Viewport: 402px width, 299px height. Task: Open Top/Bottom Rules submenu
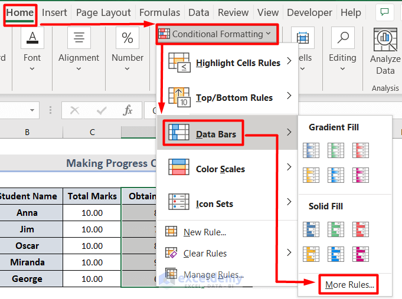pyautogui.click(x=227, y=98)
